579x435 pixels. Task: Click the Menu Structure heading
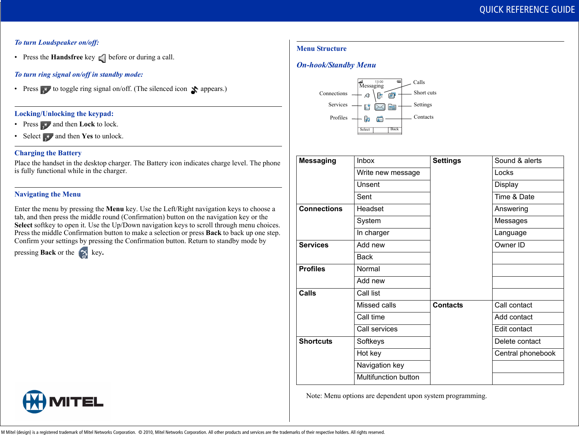tap(321, 49)
